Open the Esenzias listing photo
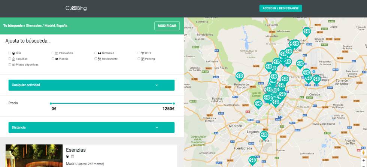Image resolution: width=367 pixels, height=167 pixels. point(34,155)
